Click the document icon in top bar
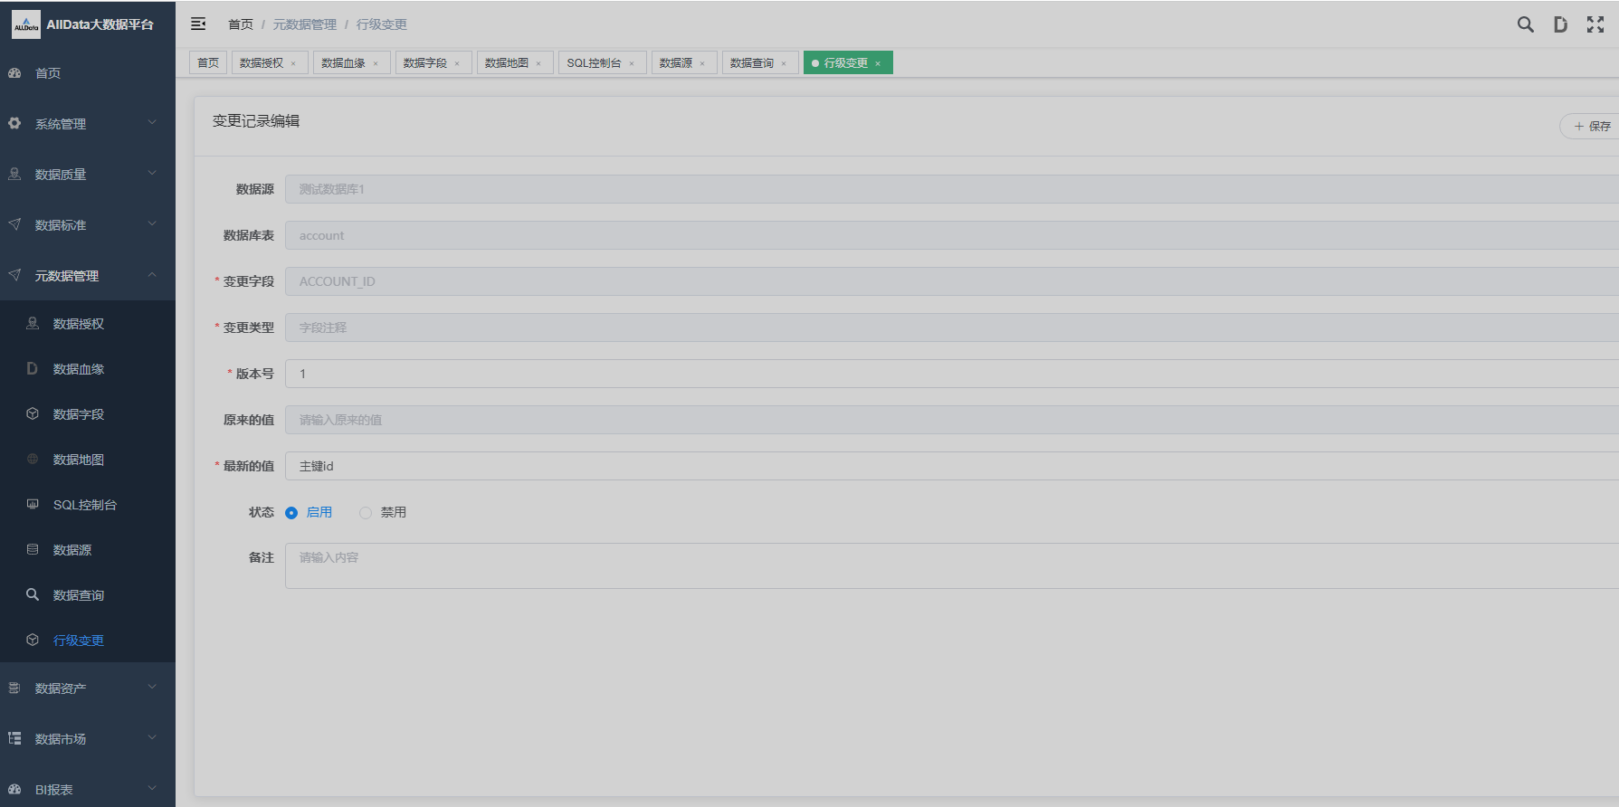Screen dimensions: 1619x807 click(x=1560, y=24)
